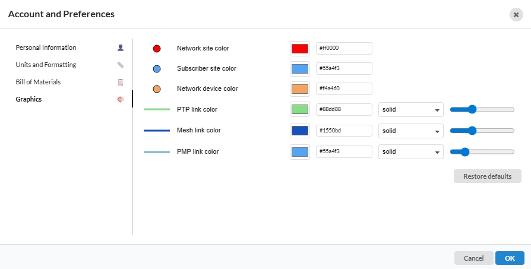The width and height of the screenshot is (531, 269).
Task: Click the PMP link color hex field
Action: pos(344,151)
